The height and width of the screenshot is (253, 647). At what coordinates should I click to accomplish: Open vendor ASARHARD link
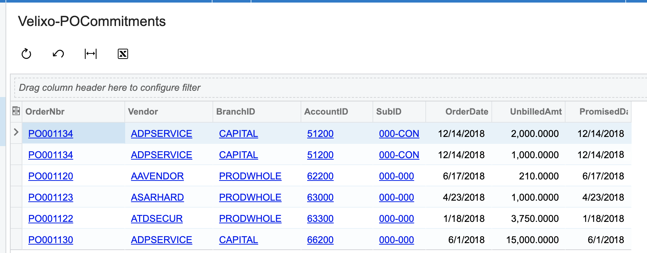[157, 197]
